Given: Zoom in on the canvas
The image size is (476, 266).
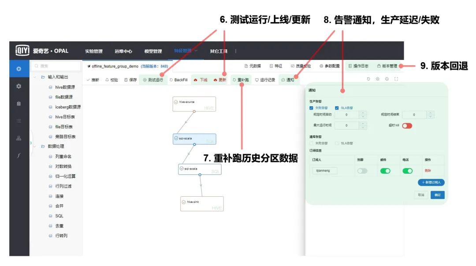Looking at the screenshot, I should [x=378, y=79].
